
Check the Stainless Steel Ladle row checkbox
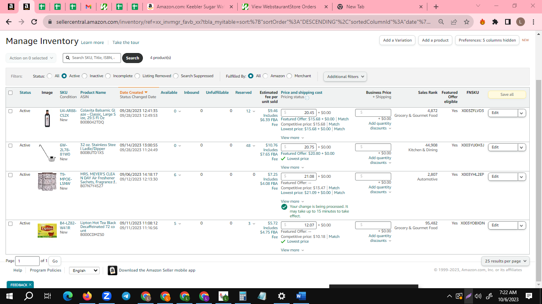[10, 146]
